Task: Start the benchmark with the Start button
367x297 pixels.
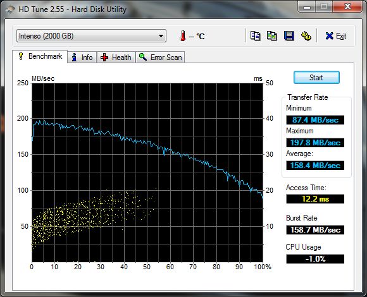Action: (316, 77)
